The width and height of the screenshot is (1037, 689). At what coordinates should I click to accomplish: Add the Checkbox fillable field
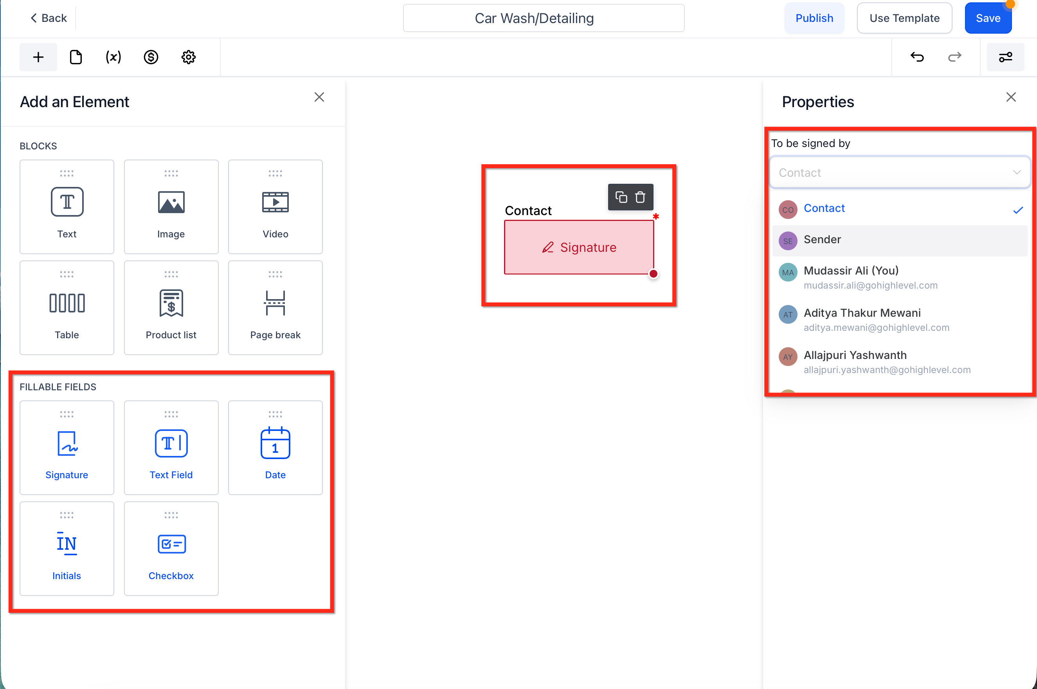[x=171, y=548]
